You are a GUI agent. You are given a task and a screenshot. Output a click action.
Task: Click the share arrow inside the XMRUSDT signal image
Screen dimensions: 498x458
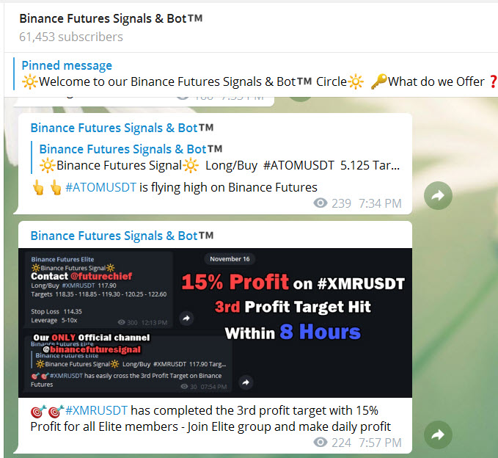click(x=186, y=318)
